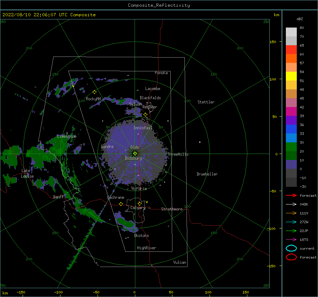Viewport: 318px width, 297px height.
Task: Click the 18TS legend label
Action: click(304, 240)
